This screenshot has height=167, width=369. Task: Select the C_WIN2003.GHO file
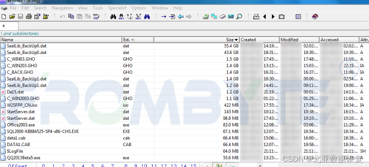[23, 98]
